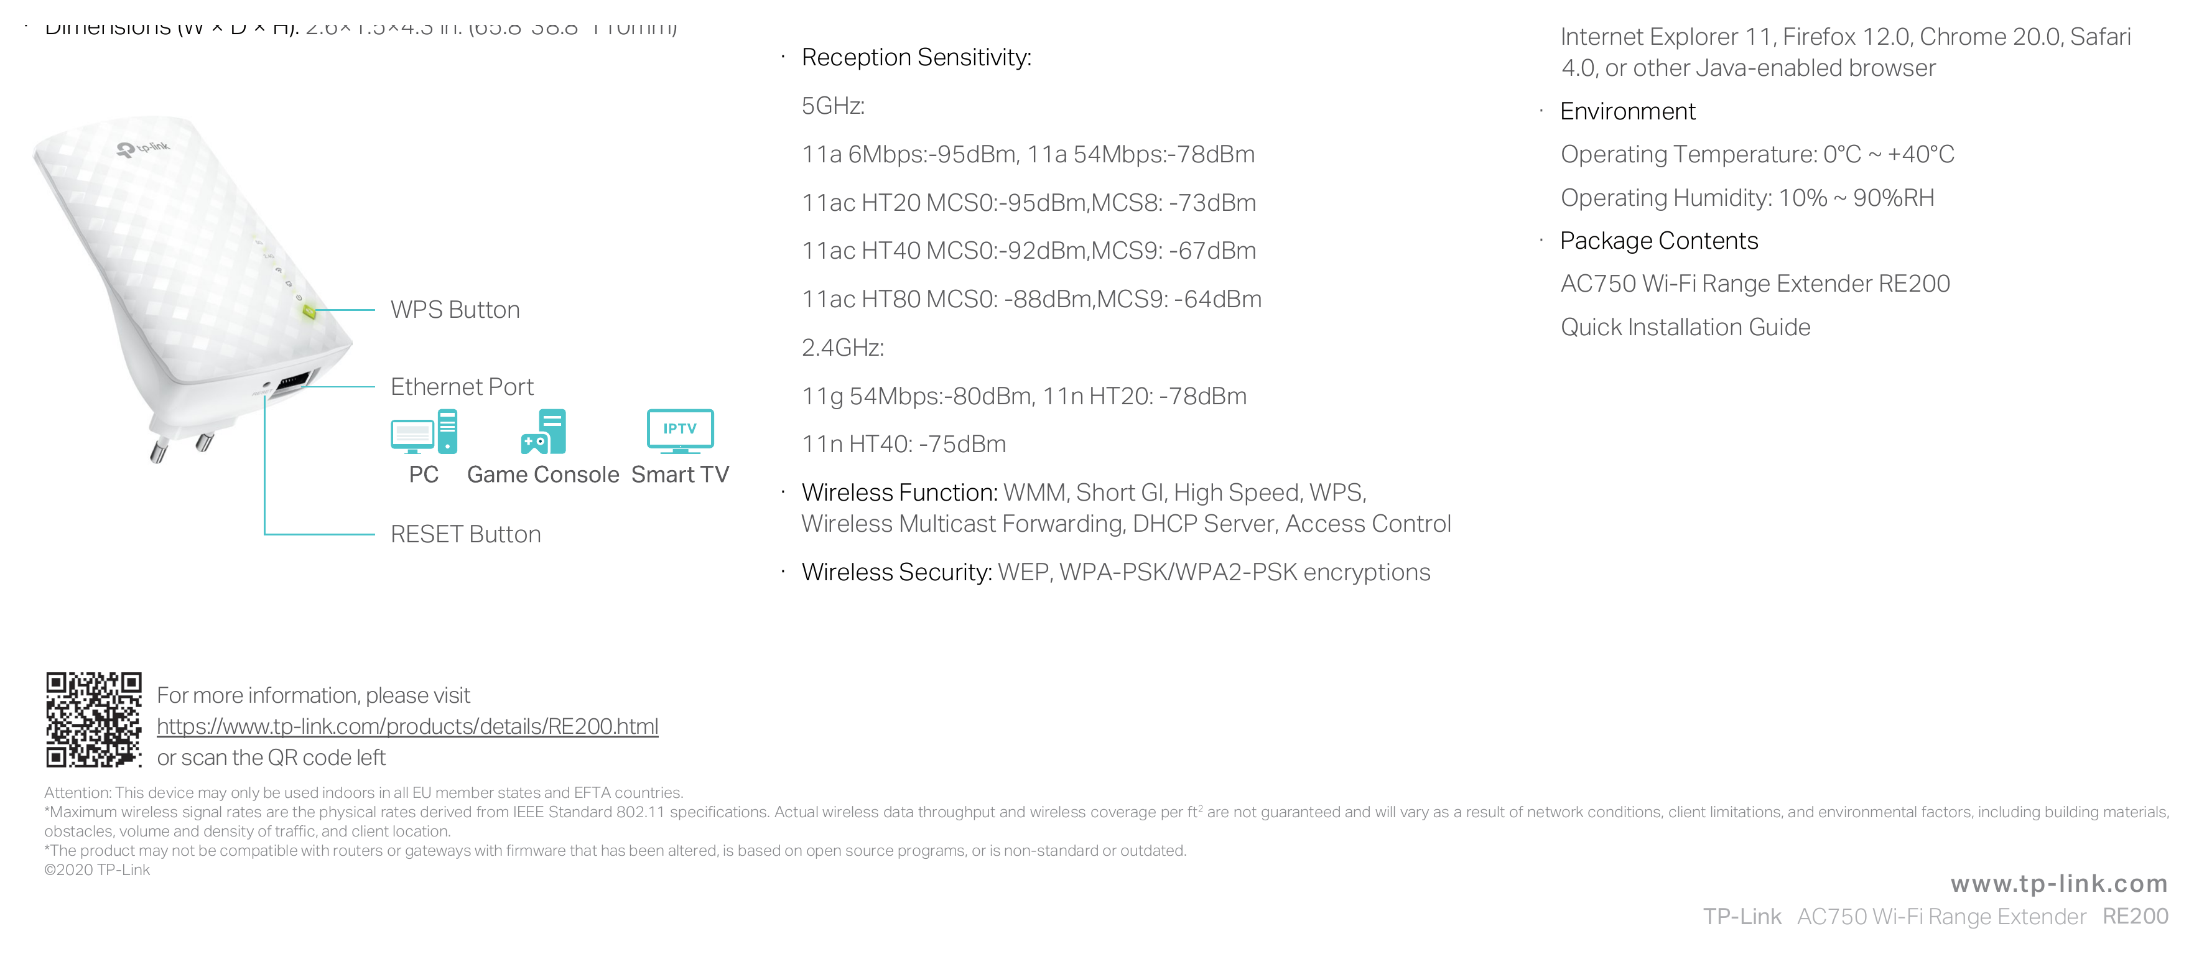This screenshot has width=2194, height=954.
Task: Click the plug prongs on the extender image
Action: [x=182, y=447]
